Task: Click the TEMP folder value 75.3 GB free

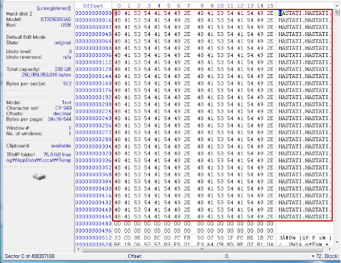Action: [57, 154]
